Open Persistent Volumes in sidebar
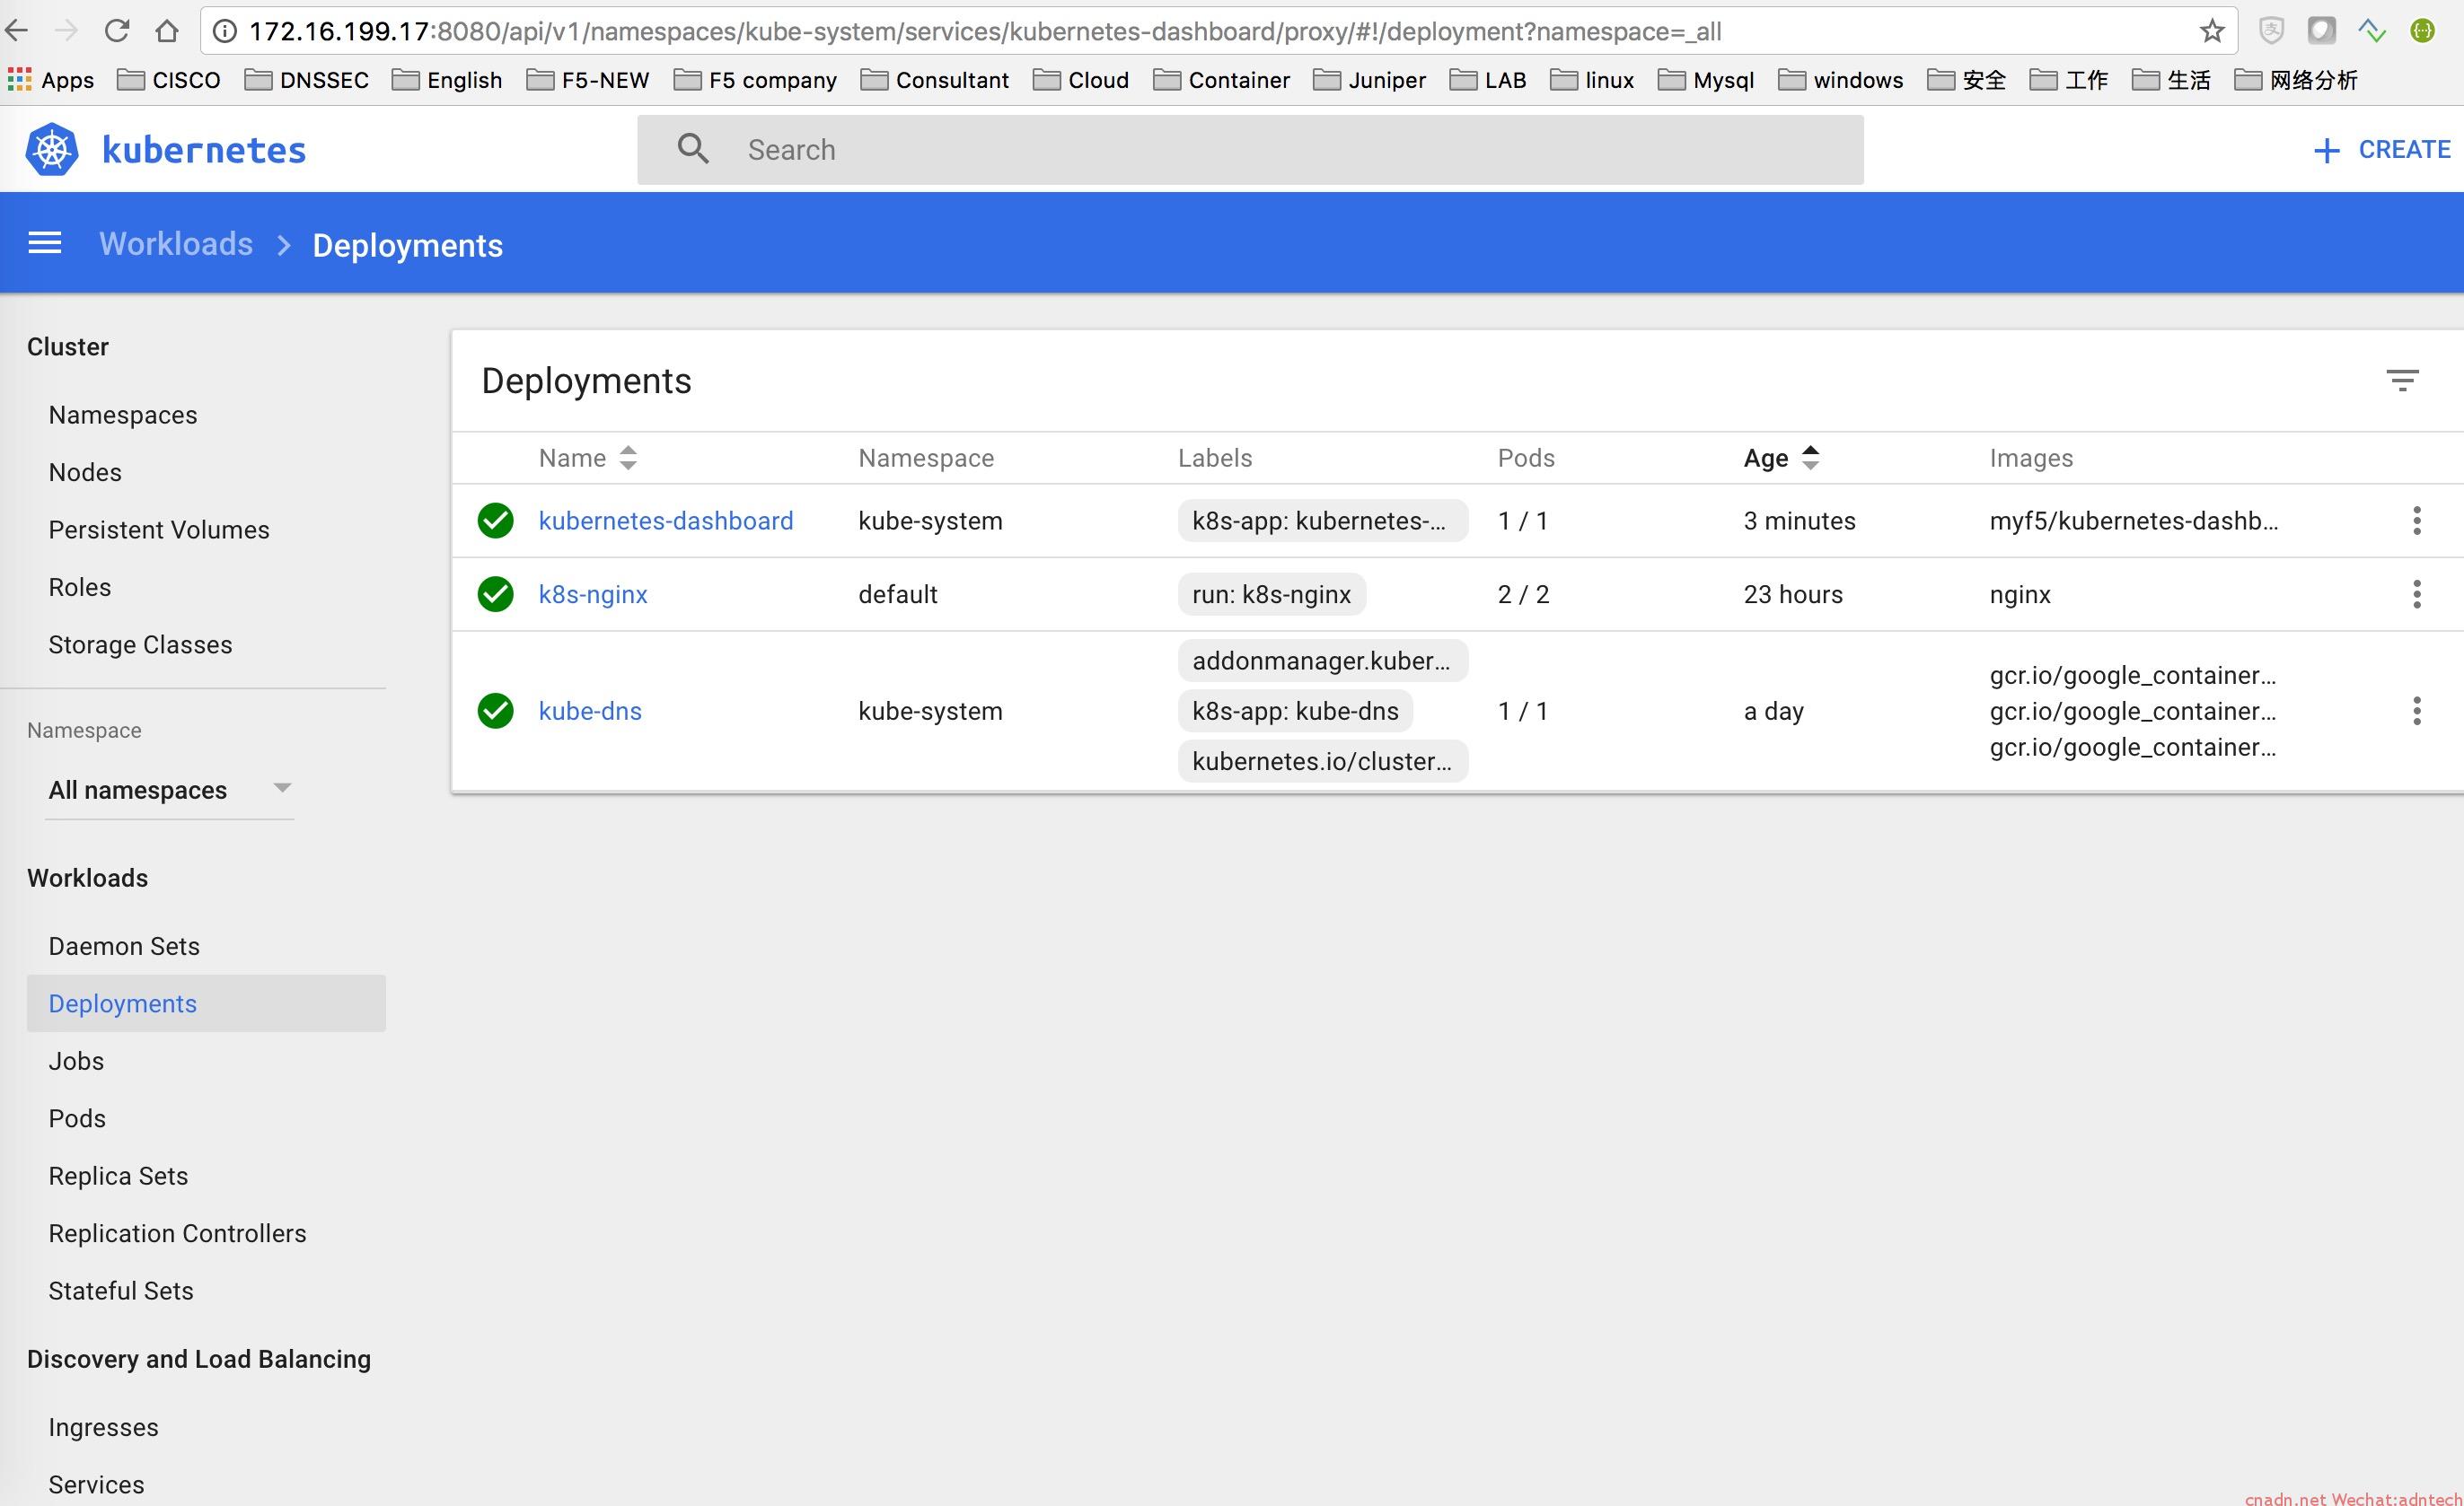 (x=159, y=530)
